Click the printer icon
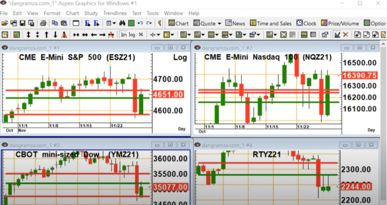 click(x=43, y=23)
